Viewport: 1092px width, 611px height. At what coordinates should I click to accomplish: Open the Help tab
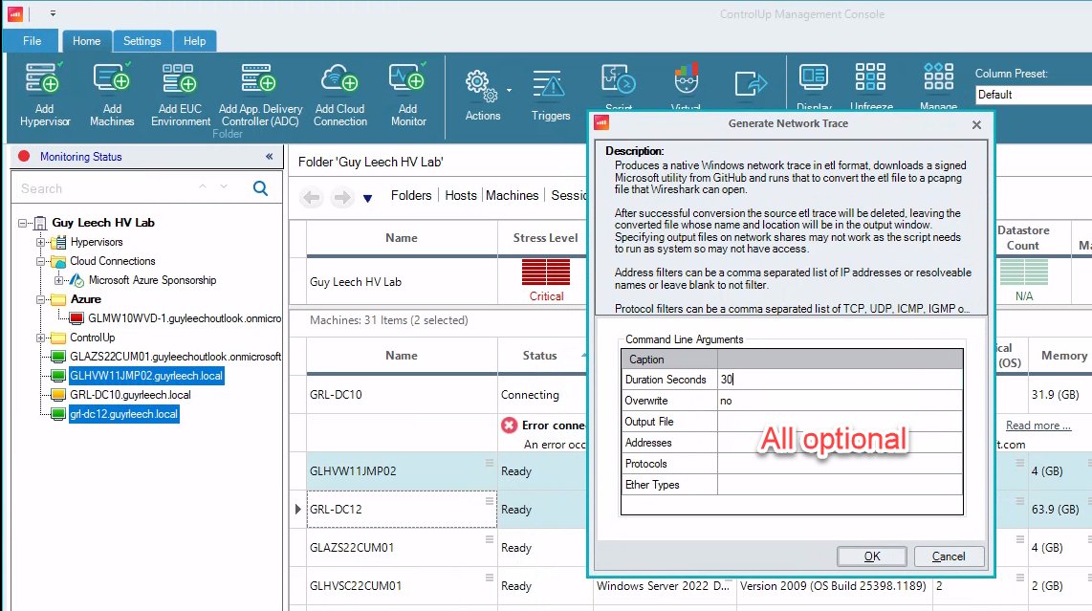point(194,41)
